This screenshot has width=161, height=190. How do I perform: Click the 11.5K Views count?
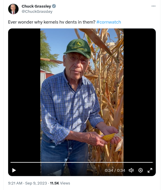(x=60, y=183)
